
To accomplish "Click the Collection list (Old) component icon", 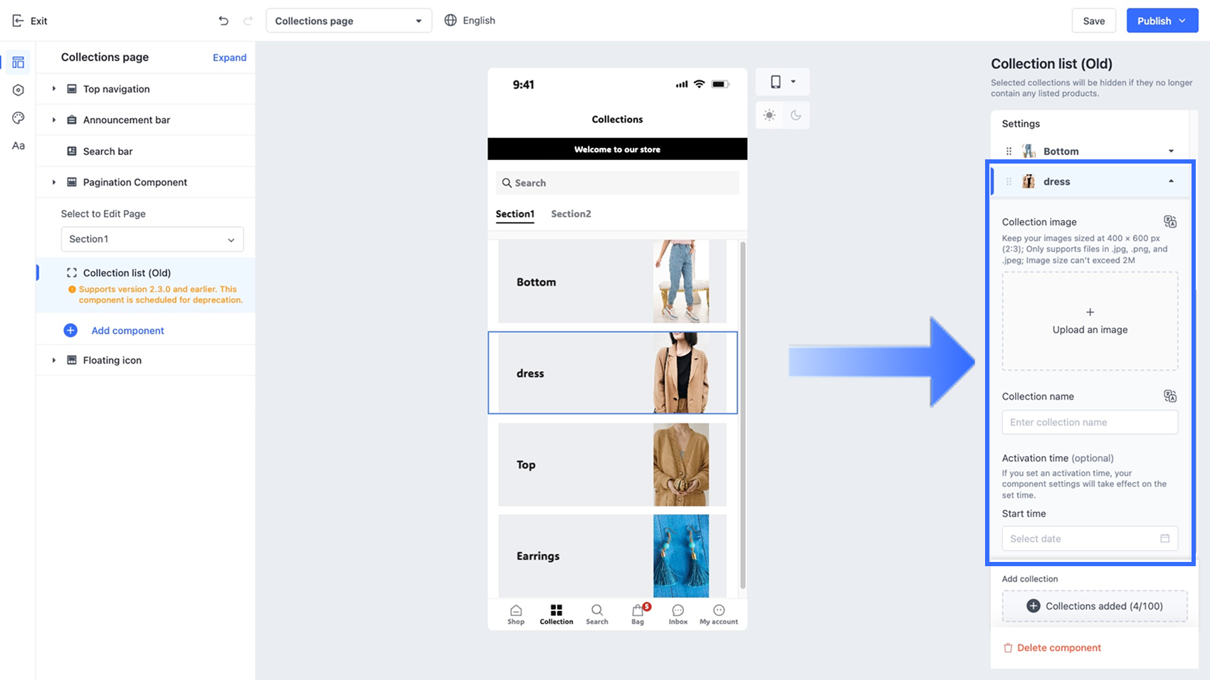I will (x=72, y=272).
